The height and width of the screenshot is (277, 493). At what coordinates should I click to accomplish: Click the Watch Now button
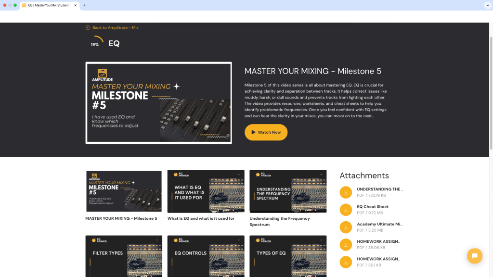(266, 132)
